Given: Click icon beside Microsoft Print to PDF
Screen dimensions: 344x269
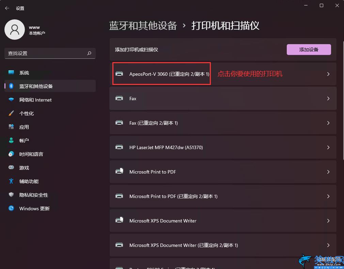Looking at the screenshot, I should 119,171.
